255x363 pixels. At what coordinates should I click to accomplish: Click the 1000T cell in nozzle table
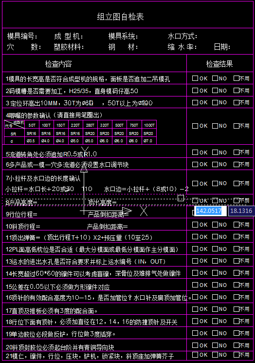click(149, 125)
